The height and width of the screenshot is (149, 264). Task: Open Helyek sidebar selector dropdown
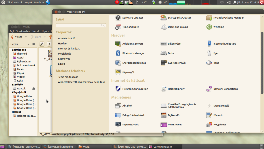click(20, 44)
